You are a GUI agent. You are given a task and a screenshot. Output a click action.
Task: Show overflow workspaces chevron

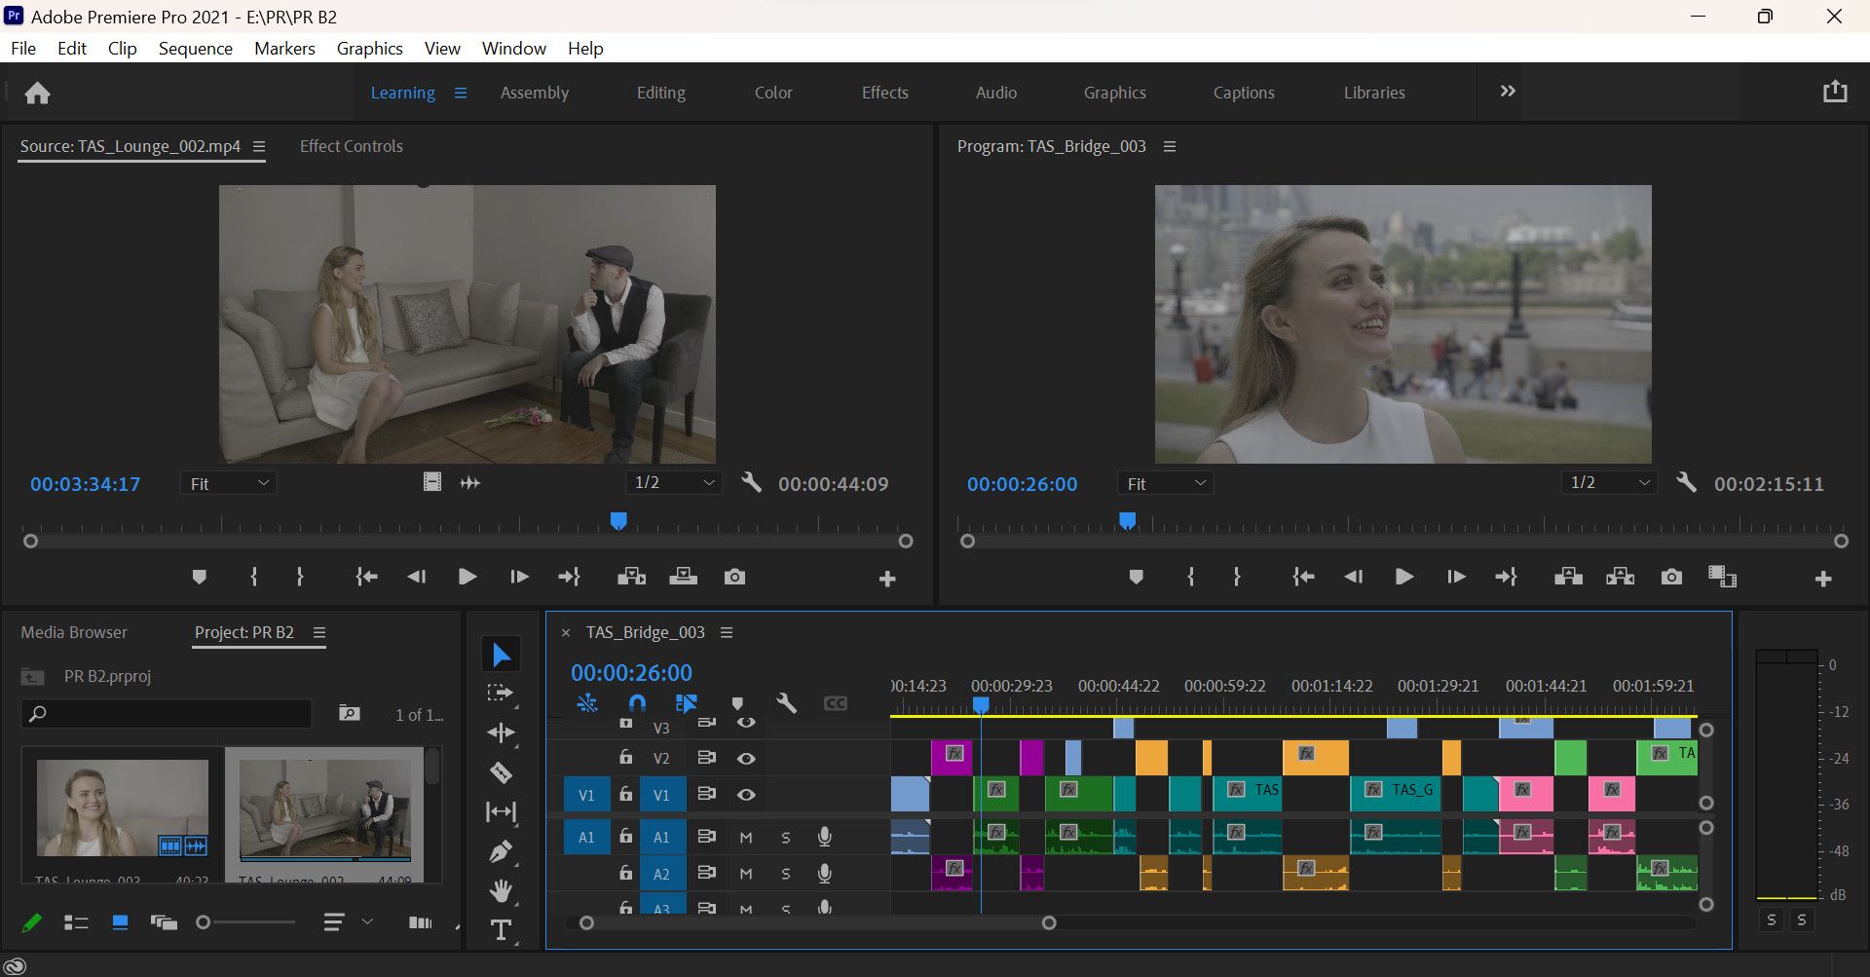[x=1508, y=92]
